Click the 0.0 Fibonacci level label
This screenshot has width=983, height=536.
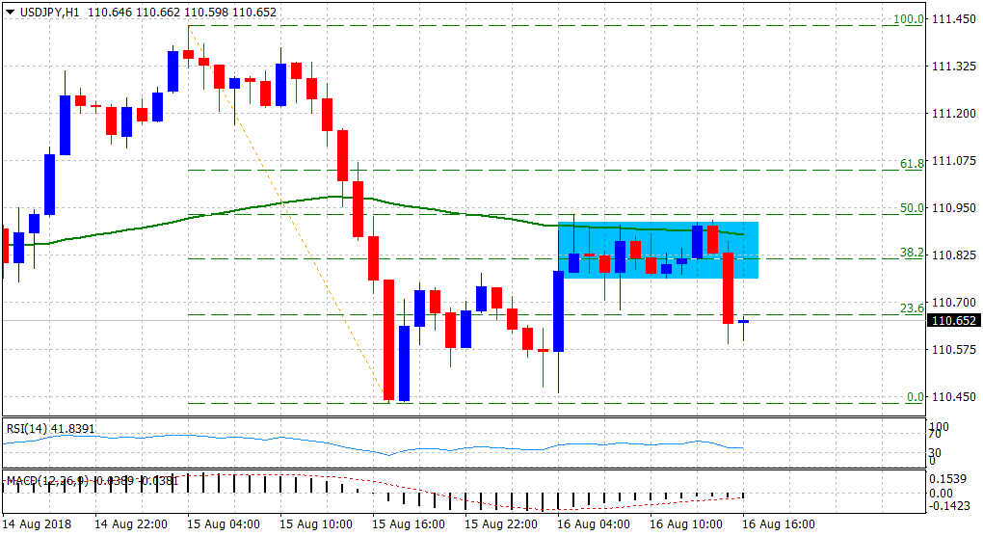(915, 397)
